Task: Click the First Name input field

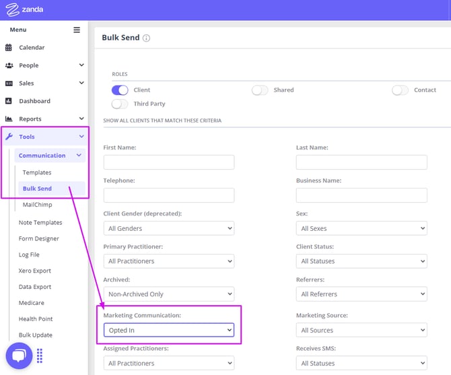Action: [168, 162]
